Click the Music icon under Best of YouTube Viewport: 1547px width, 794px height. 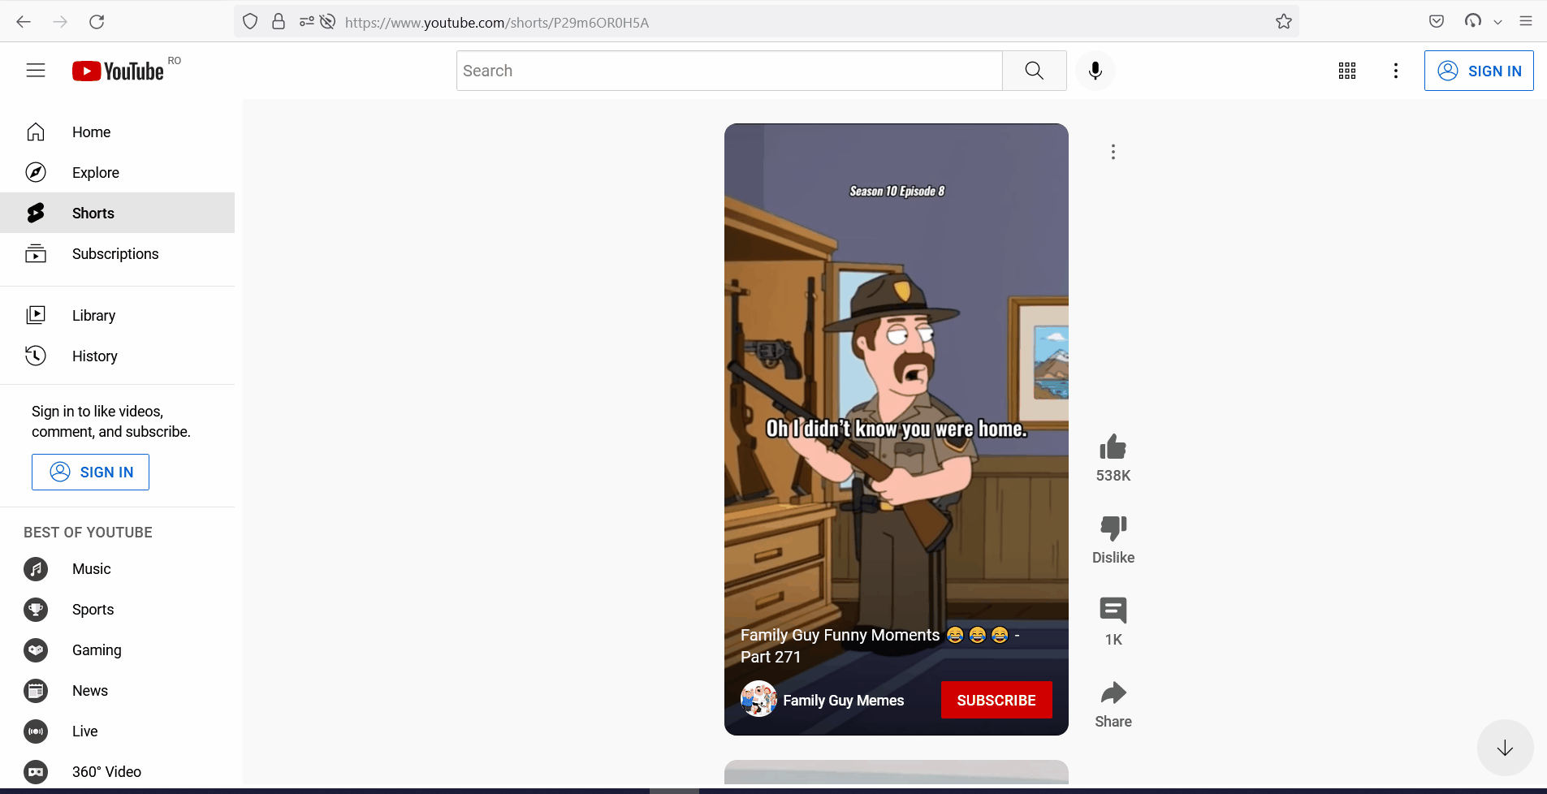click(36, 568)
